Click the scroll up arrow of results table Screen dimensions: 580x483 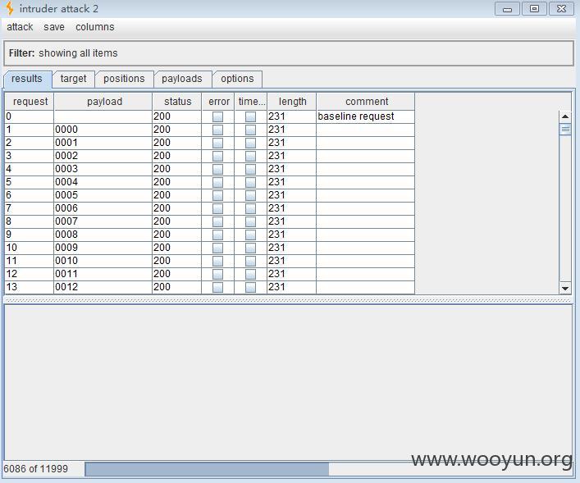(x=565, y=116)
